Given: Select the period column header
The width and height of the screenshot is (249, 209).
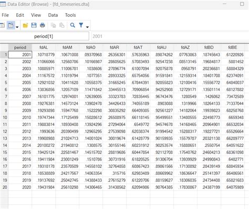Looking at the screenshot, I should [20, 47].
